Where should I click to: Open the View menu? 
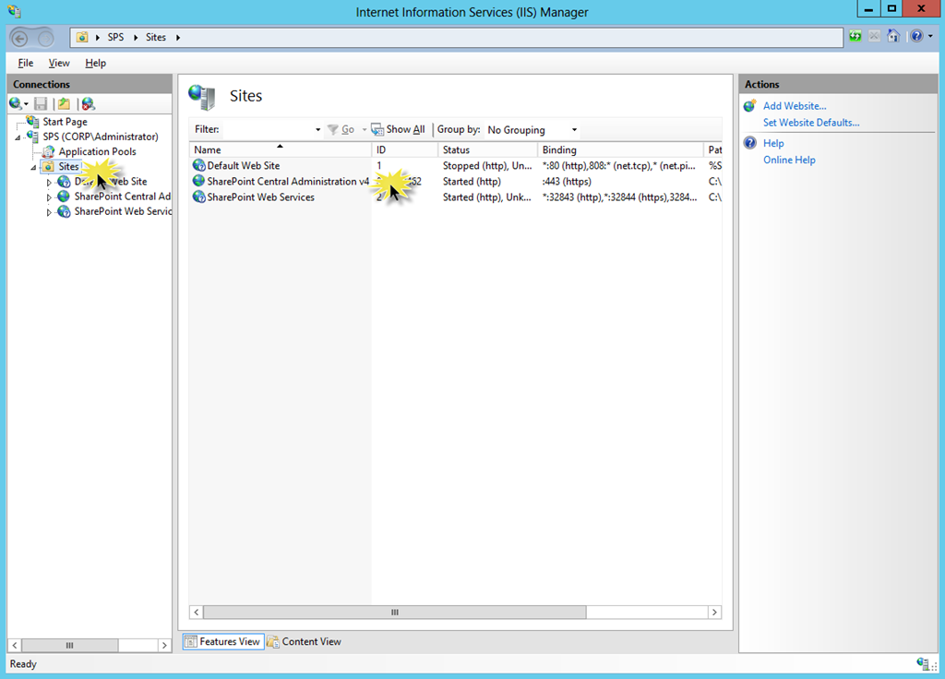point(59,63)
